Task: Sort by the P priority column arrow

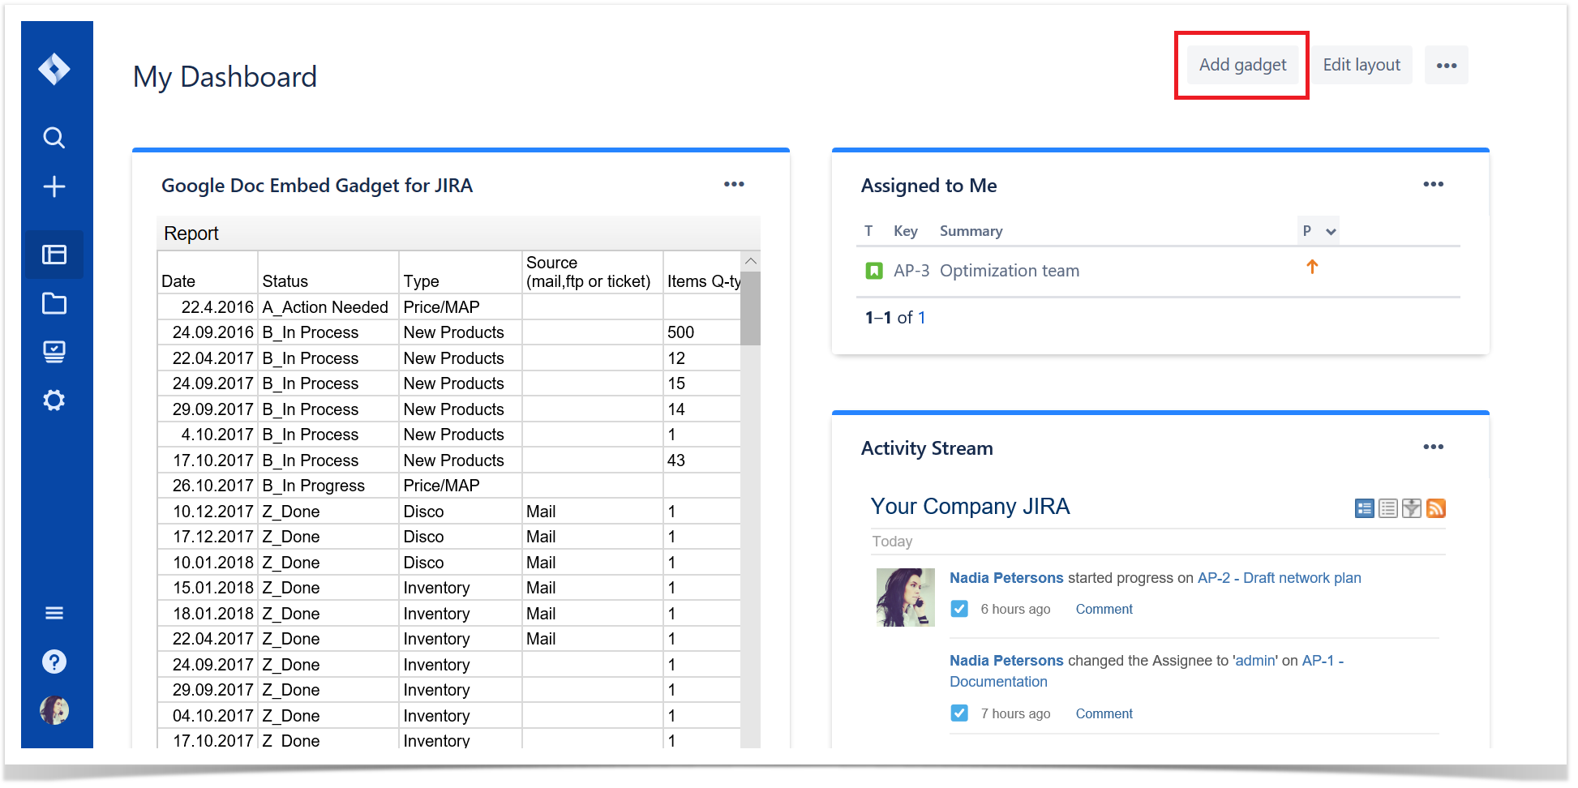Action: coord(1330,231)
